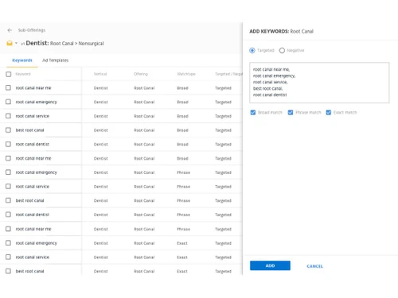Select the Targeted radio button
The width and height of the screenshot is (398, 298).
coord(252,50)
